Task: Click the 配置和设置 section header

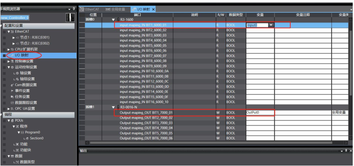Action: (39, 26)
